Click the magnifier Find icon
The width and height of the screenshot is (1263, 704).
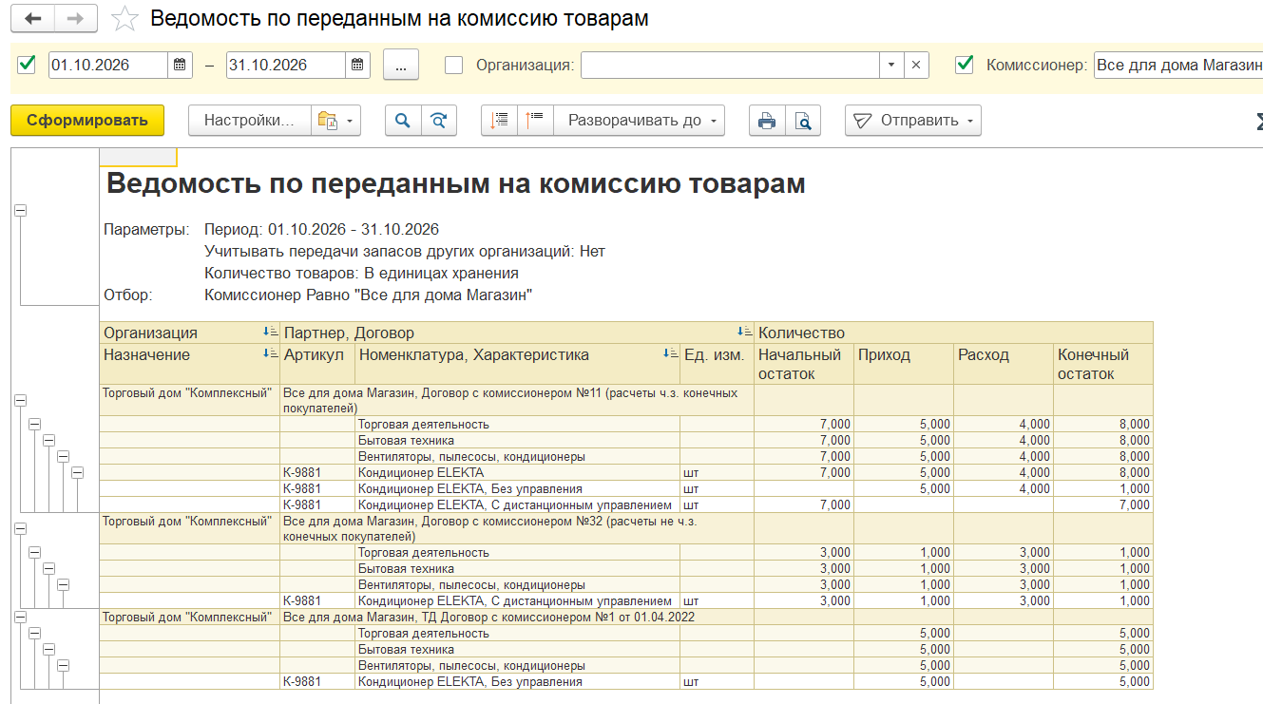403,121
